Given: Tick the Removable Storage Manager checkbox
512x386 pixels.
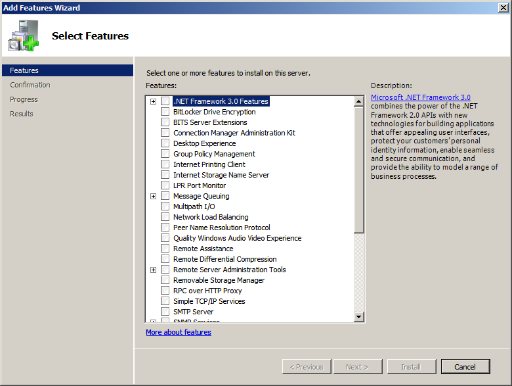Looking at the screenshot, I should (x=165, y=280).
